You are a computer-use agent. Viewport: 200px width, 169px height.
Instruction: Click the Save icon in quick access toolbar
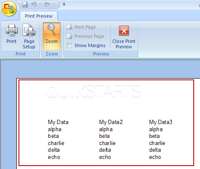pos(25,5)
